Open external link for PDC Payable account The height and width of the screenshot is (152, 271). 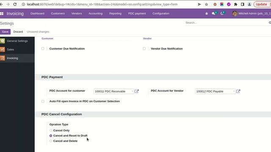(x=238, y=91)
